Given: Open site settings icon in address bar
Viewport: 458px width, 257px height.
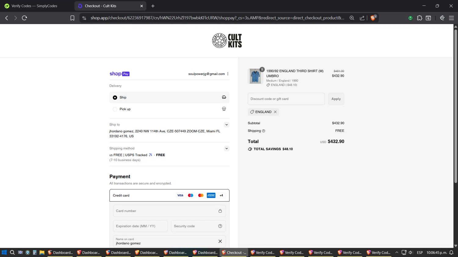Looking at the screenshot, I should pos(84,18).
